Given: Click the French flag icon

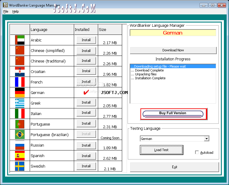Looking at the screenshot, I should click(20, 82).
